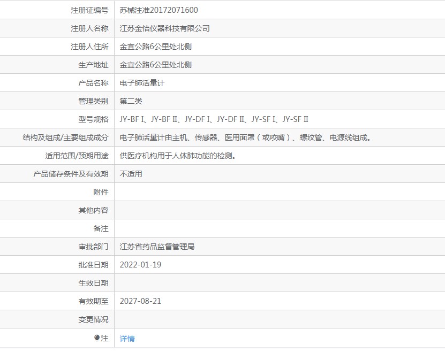445x352 pixels.
Task: Click the 审批部门 label
Action: point(93,247)
